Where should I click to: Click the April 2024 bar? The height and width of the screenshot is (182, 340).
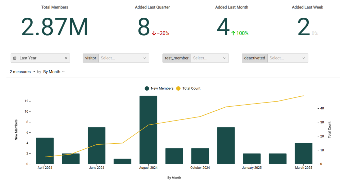click(x=45, y=151)
